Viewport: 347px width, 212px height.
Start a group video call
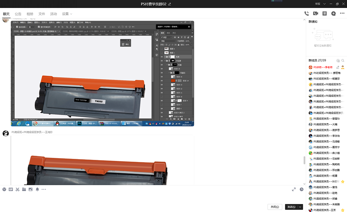click(x=315, y=14)
